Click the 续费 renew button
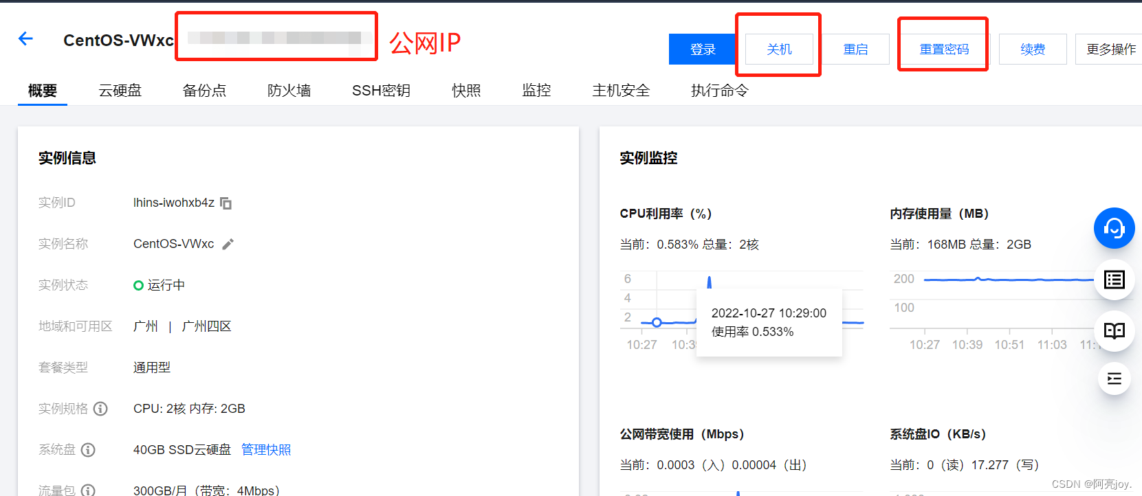Image resolution: width=1142 pixels, height=496 pixels. tap(1033, 49)
